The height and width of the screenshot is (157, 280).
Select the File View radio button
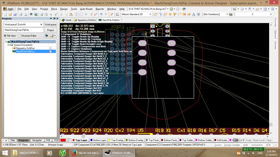tap(5, 36)
